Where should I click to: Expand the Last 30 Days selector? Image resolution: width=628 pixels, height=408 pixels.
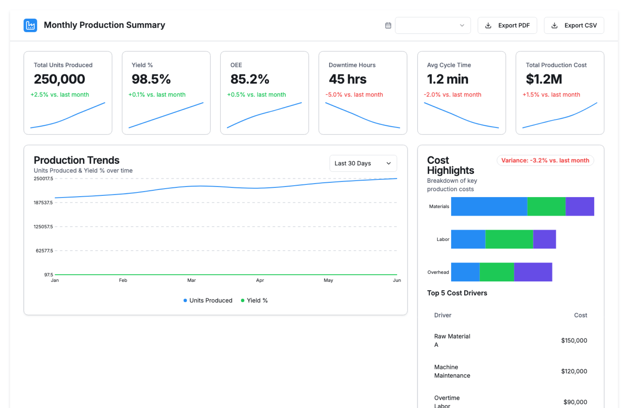click(x=363, y=163)
